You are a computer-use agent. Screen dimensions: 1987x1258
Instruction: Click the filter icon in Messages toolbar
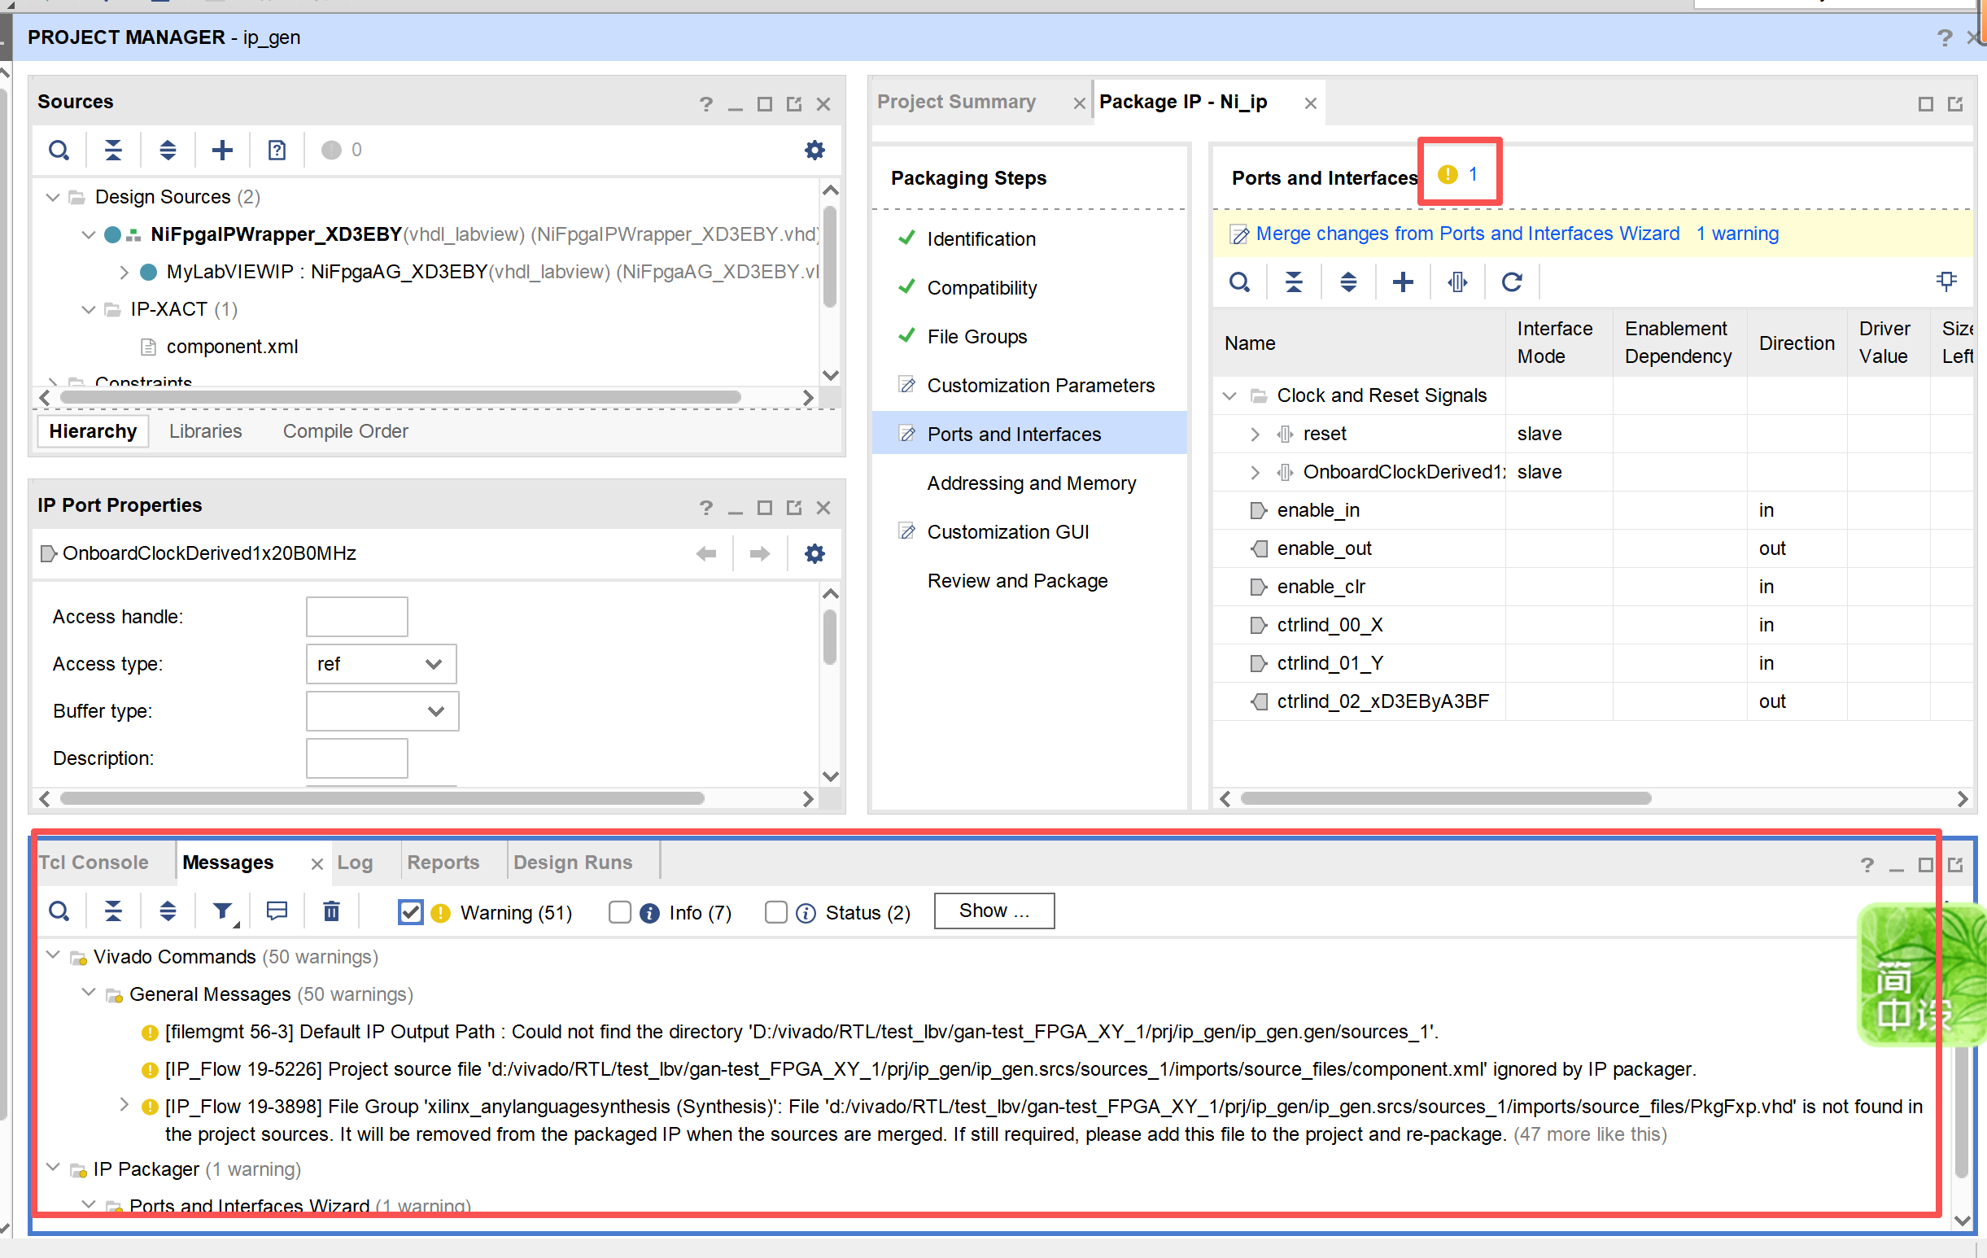(222, 911)
